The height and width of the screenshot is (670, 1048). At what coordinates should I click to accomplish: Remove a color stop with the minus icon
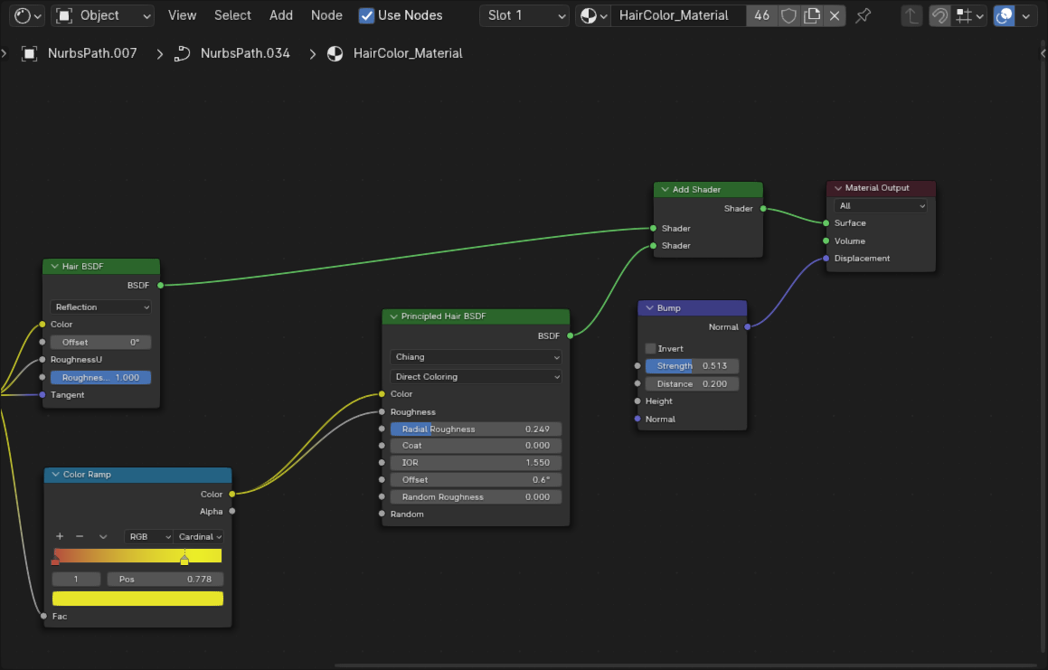tap(80, 536)
